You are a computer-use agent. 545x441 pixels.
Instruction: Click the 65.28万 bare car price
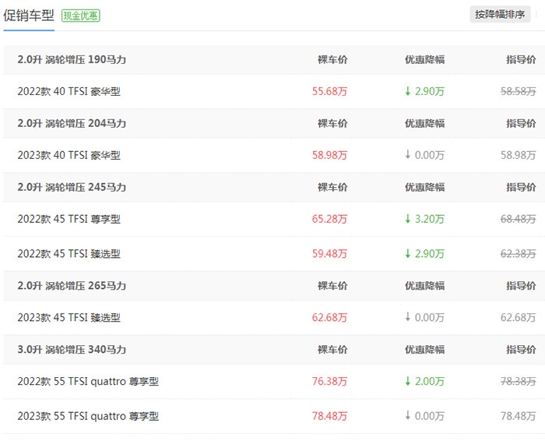click(x=329, y=219)
